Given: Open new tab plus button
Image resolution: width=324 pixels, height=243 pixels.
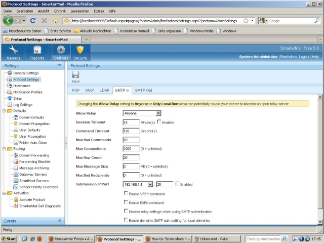Looking at the screenshot, I should 86,39.
